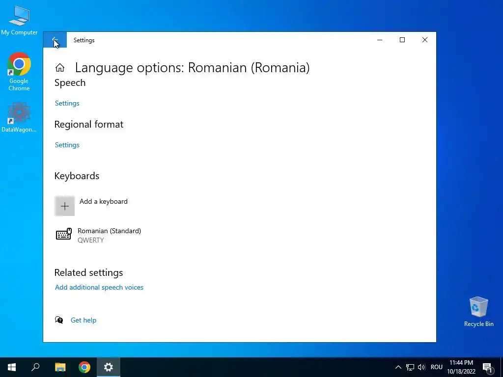Open the Get help link
The image size is (503, 377).
[x=84, y=320]
